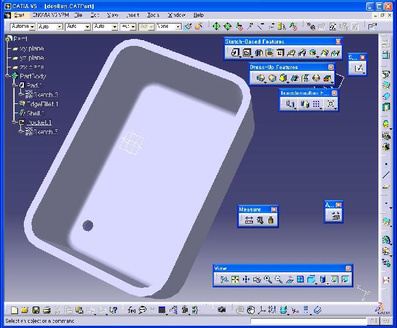Click the Rectangular Pattern icon
397x328 pixels.
(x=316, y=104)
